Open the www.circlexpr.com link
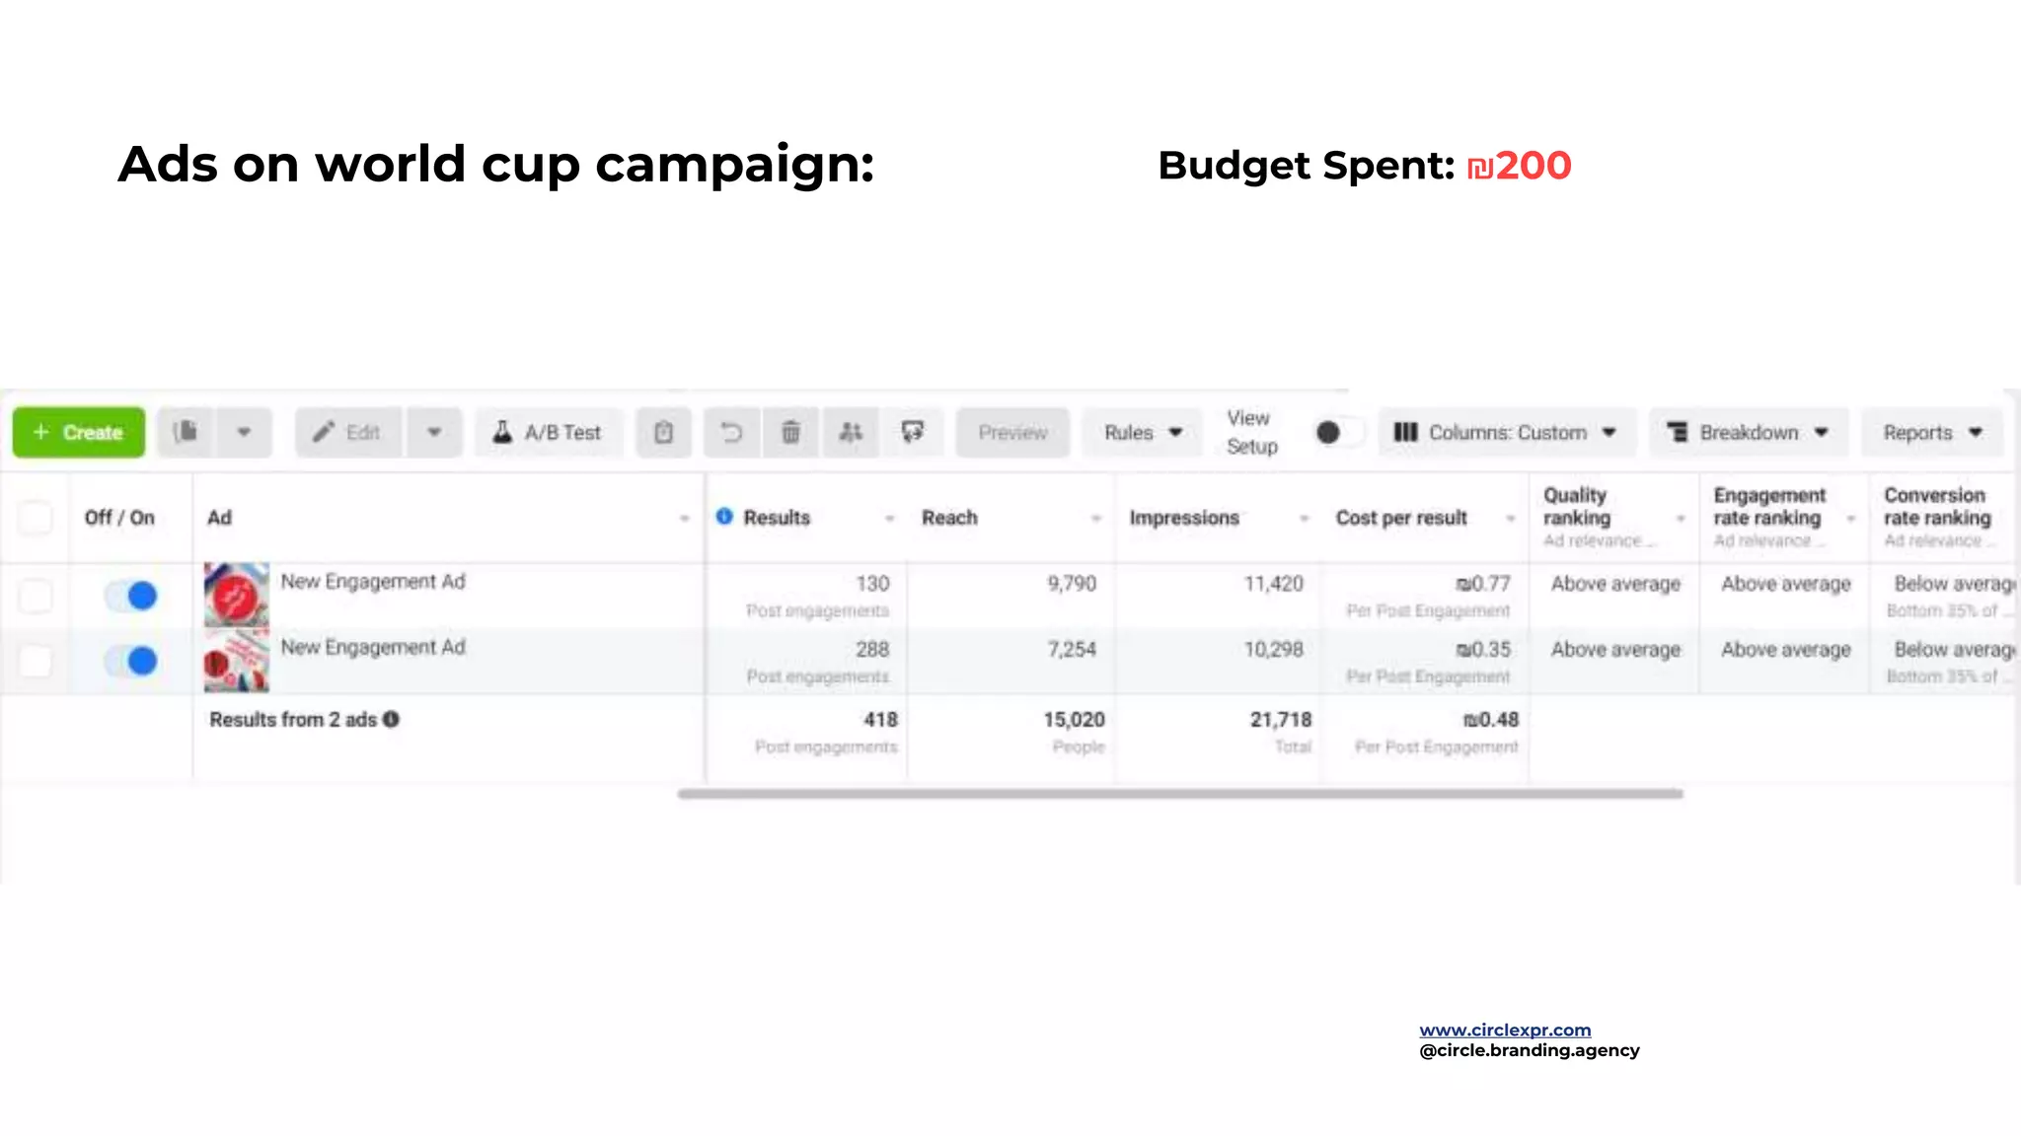The image size is (2021, 1136). click(x=1505, y=1029)
